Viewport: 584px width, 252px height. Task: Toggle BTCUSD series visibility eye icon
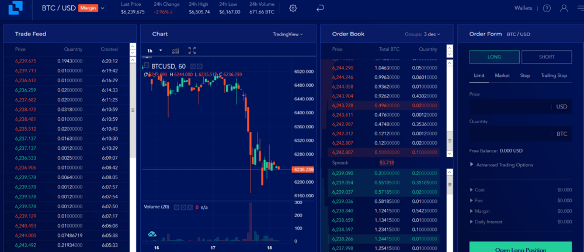[193, 66]
